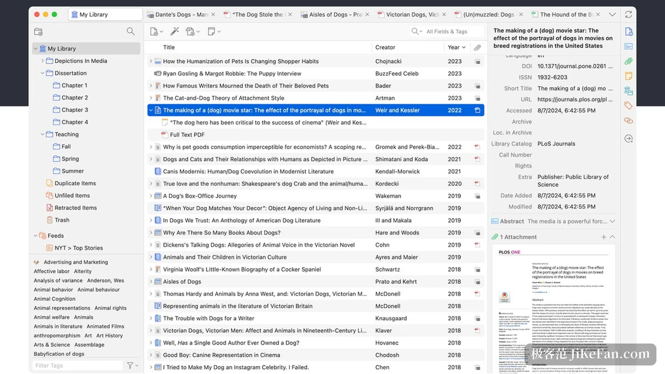Image resolution: width=665 pixels, height=374 pixels.
Task: Expand the Depictions In Media collection
Action: (43, 61)
